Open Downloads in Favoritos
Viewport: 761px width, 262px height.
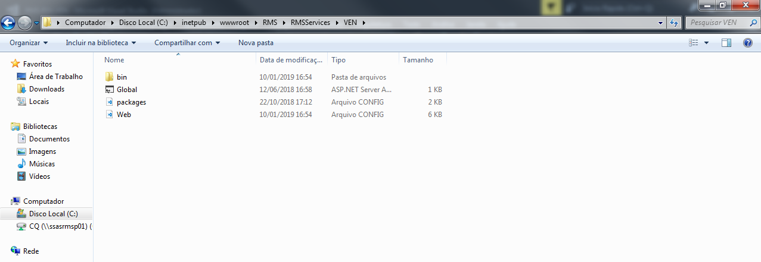46,89
